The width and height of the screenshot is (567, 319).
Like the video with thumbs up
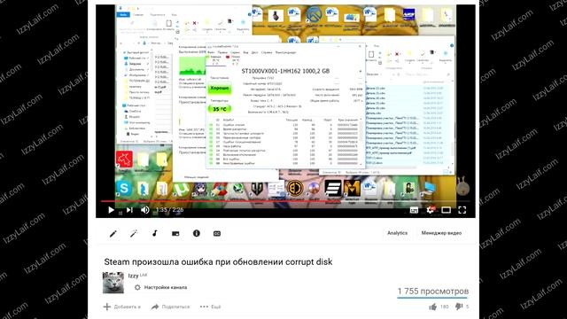click(x=433, y=307)
